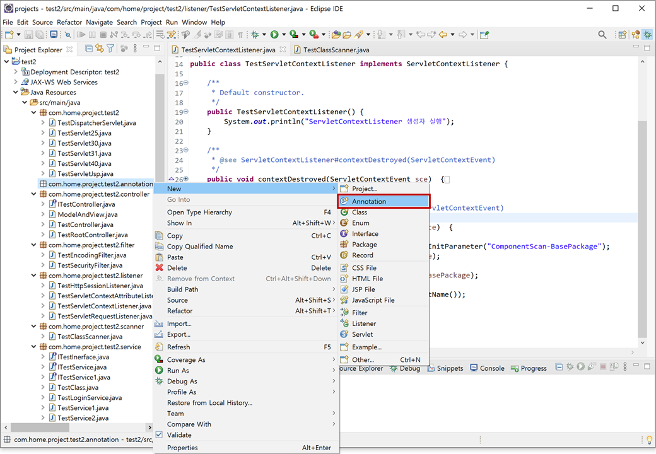656x454 pixels.
Task: Click the Terminate (stop) debug icon
Action: 103,35
